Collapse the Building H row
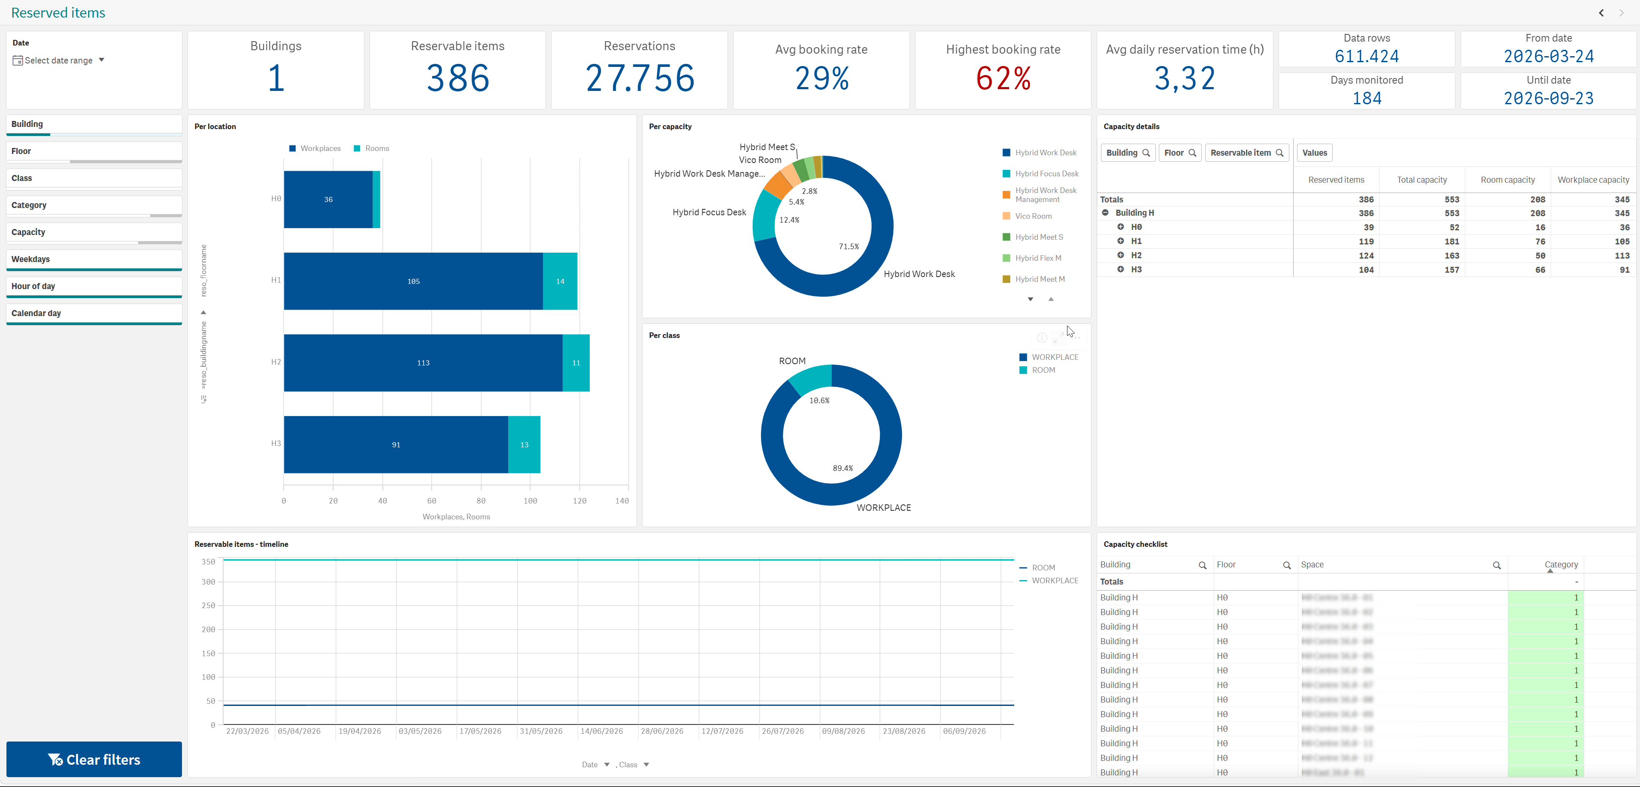Image resolution: width=1640 pixels, height=787 pixels. click(x=1105, y=213)
